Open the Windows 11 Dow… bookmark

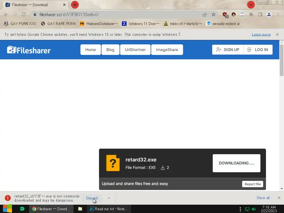(141, 24)
